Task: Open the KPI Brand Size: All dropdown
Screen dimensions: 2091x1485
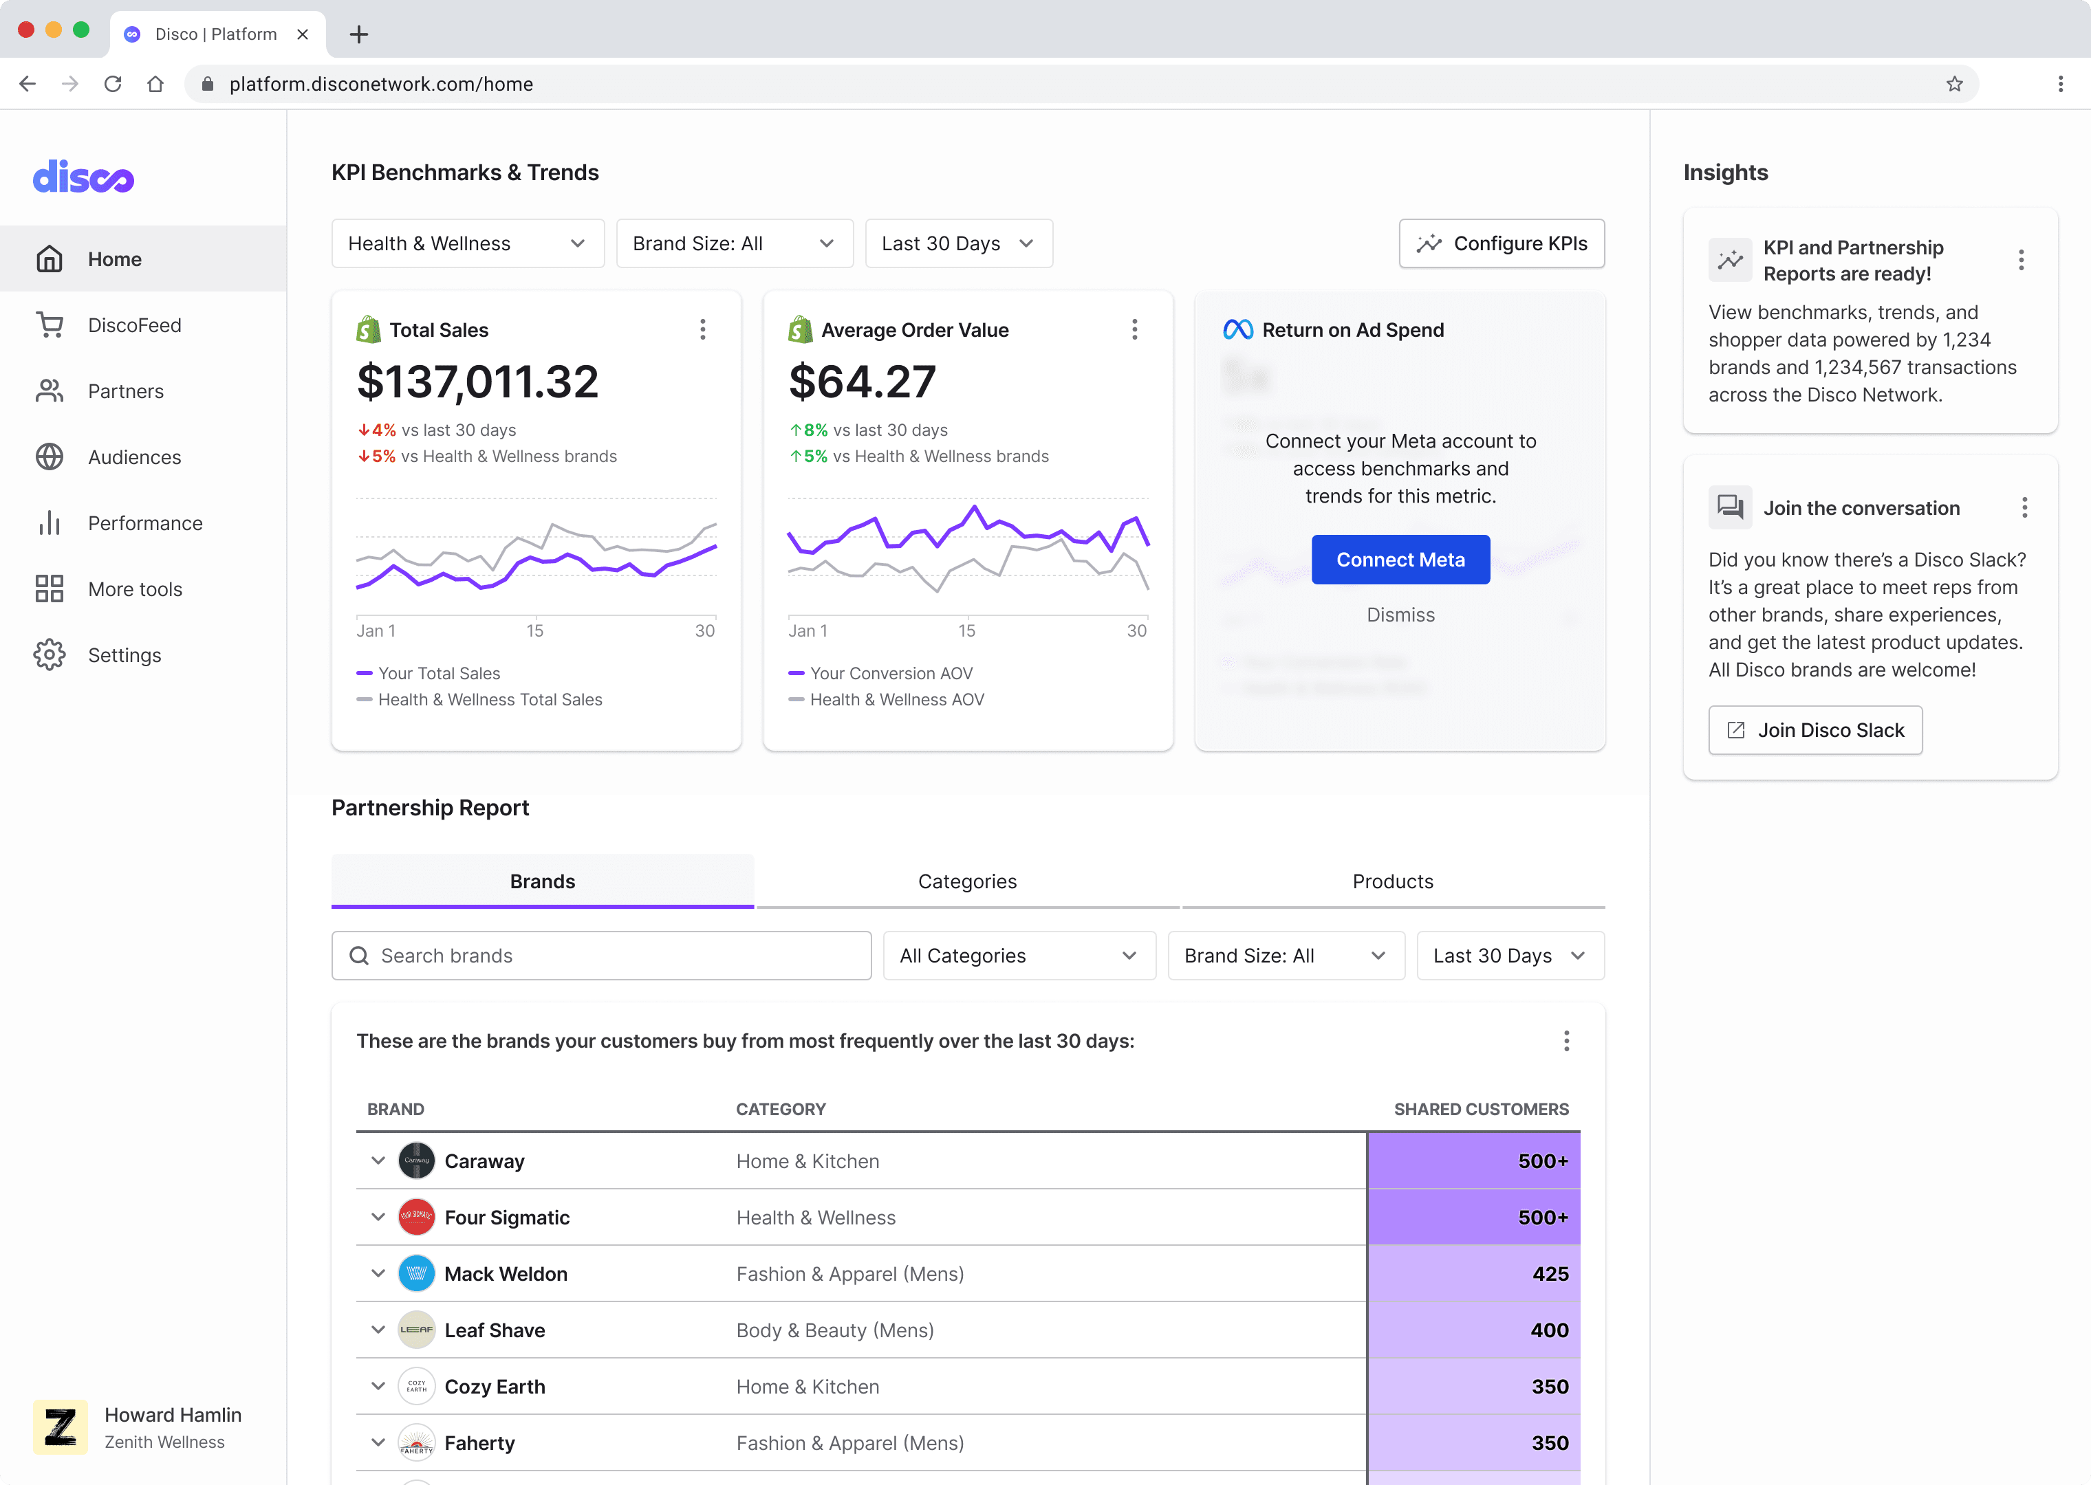Action: [735, 243]
